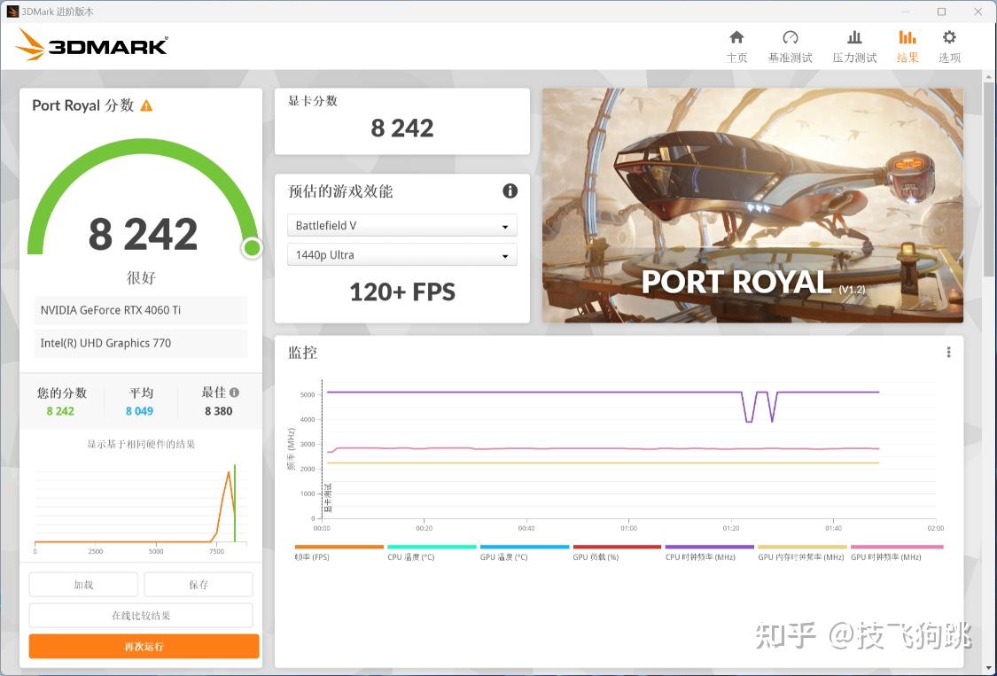Screen dimensions: 997x676
Task: Open the 1440p Ultra resolution dropdown
Action: click(401, 255)
